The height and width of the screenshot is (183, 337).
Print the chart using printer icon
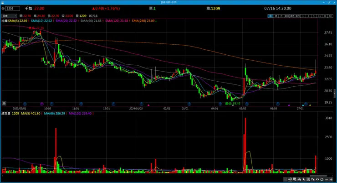coord(299,179)
